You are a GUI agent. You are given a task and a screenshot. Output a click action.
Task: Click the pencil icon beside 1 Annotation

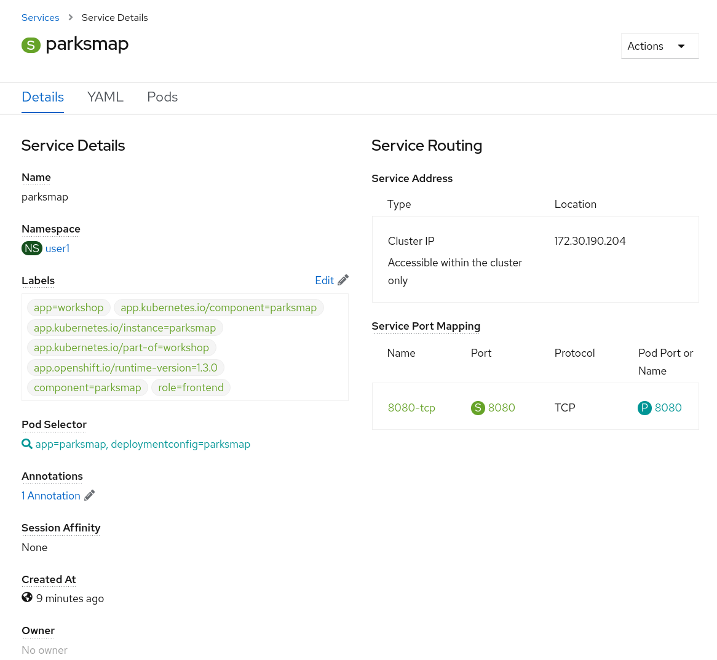[89, 495]
